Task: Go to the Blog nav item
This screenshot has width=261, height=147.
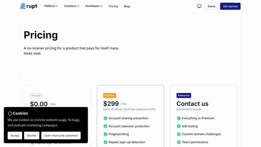Action: click(x=127, y=6)
